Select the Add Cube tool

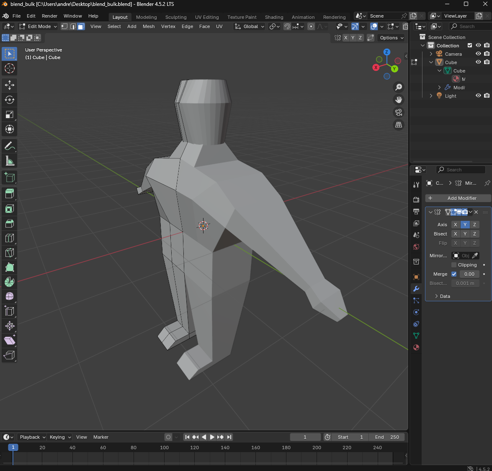click(x=9, y=178)
